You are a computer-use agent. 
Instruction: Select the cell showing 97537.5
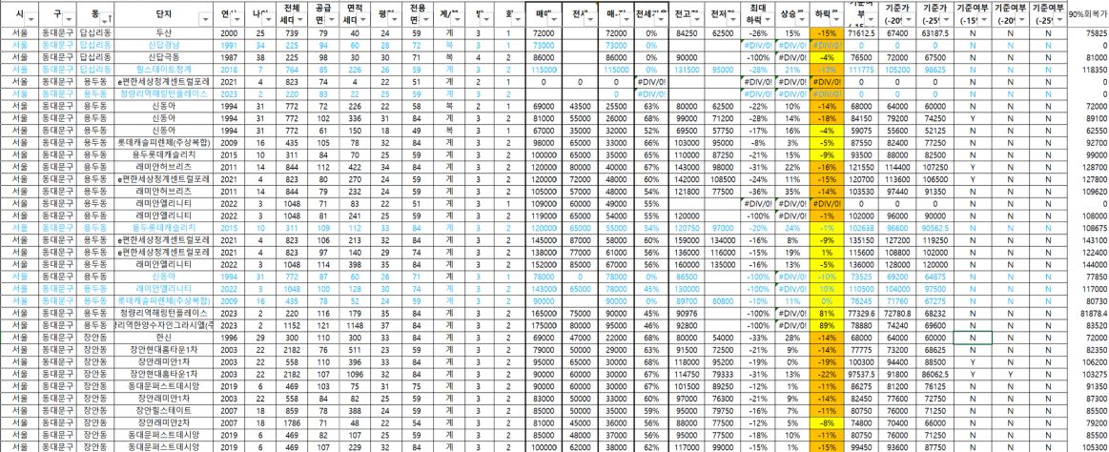pos(860,373)
